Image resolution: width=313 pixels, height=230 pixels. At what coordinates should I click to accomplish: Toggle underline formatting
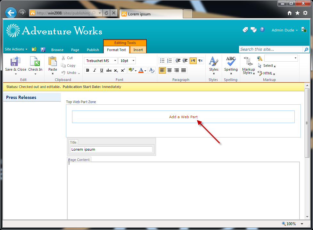[x=102, y=70]
